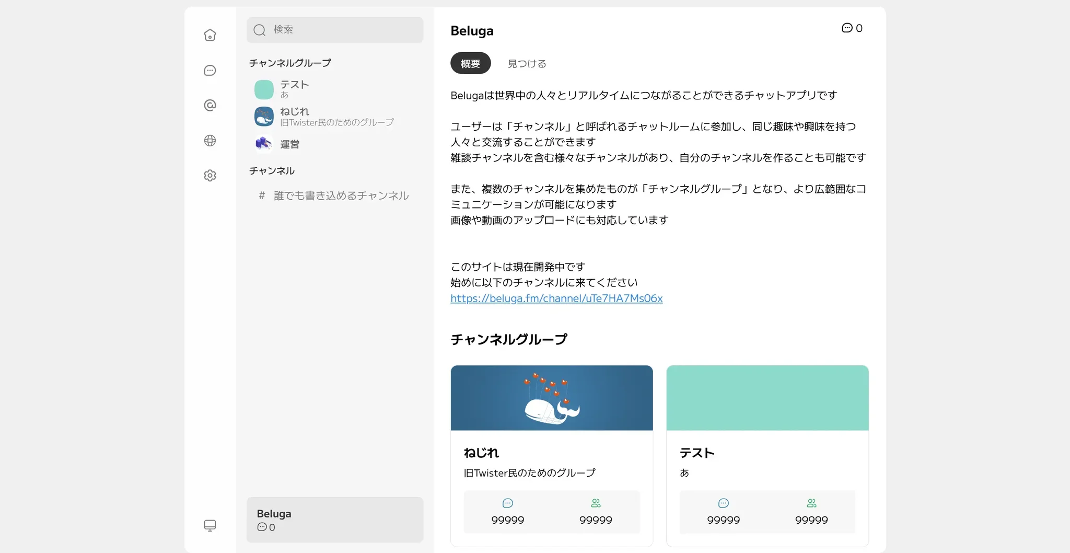Viewport: 1070px width, 553px height.
Task: Click the monitor display icon at the sidebar bottom
Action: coord(210,525)
